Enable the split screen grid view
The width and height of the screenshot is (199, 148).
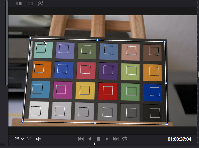tap(29, 4)
